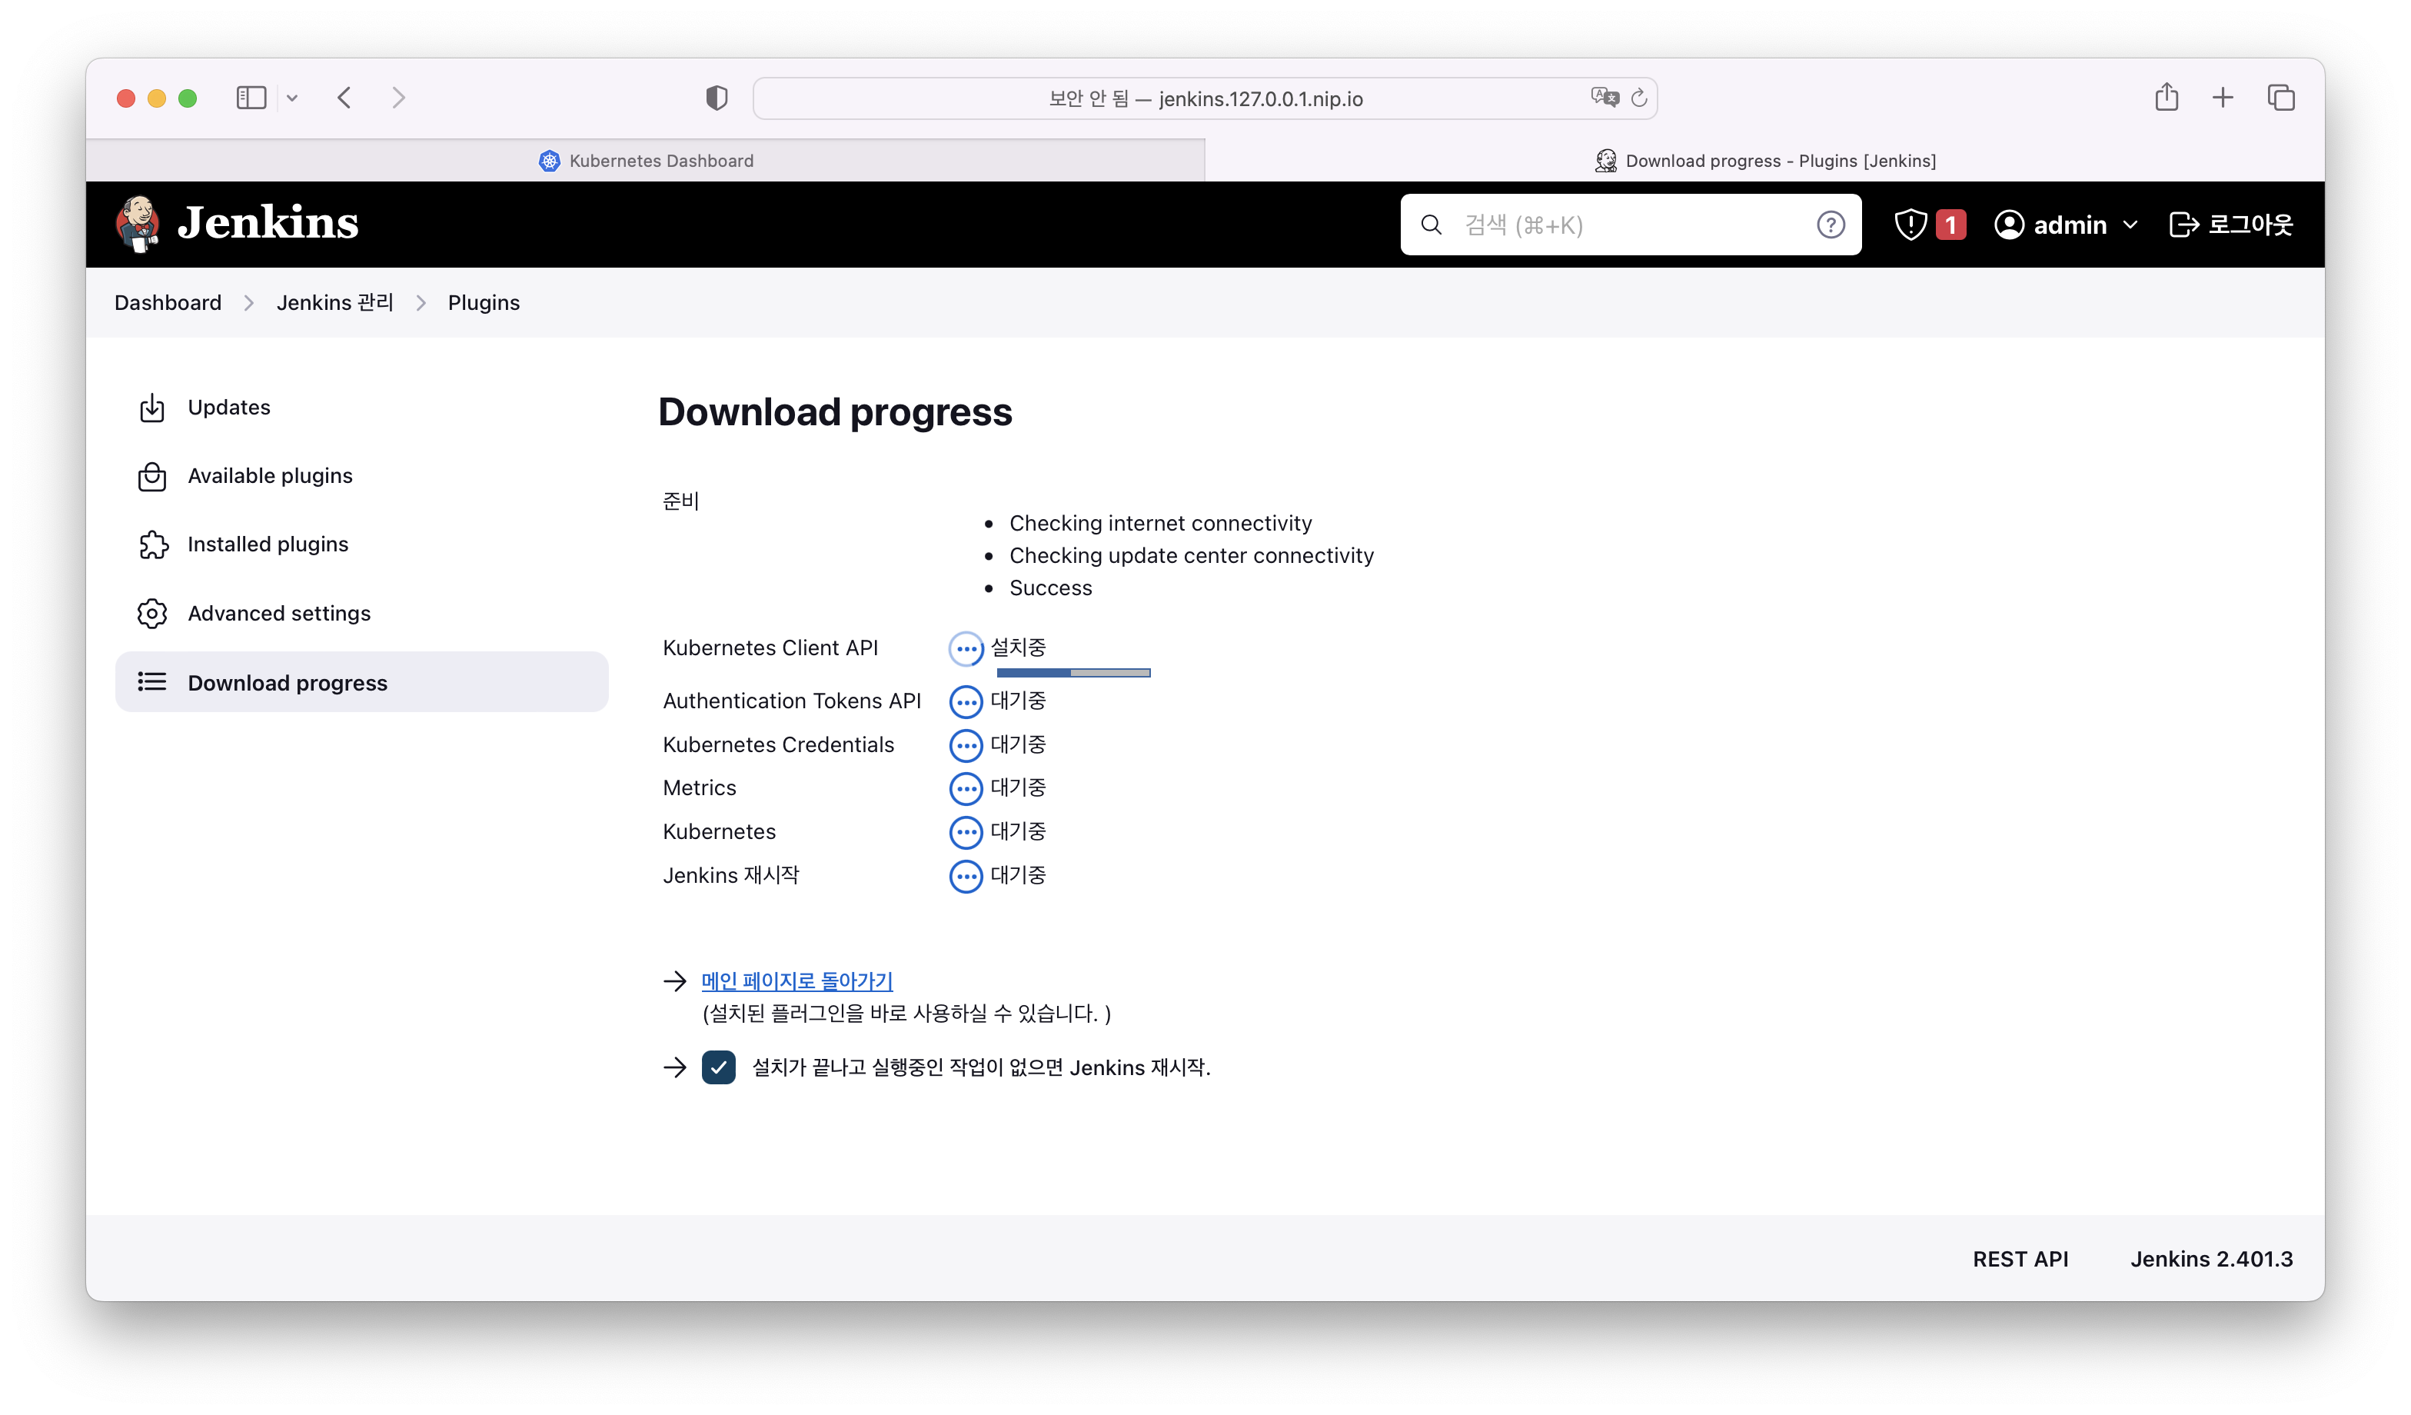Open Installed plugins in the sidebar
Image resolution: width=2411 pixels, height=1415 pixels.
tap(361, 544)
